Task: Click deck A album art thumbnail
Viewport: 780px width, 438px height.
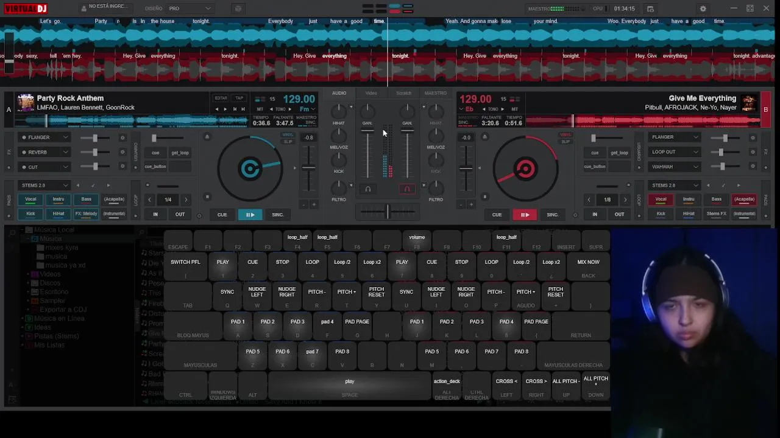Action: (x=26, y=102)
